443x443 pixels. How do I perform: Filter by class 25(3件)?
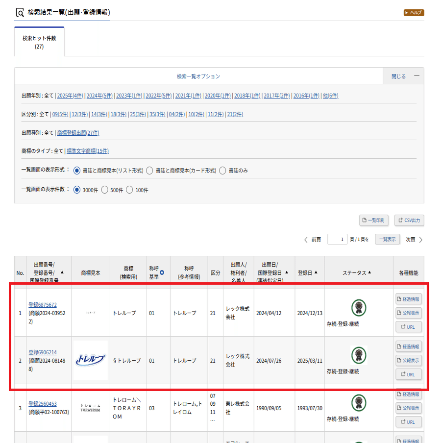pyautogui.click(x=138, y=114)
